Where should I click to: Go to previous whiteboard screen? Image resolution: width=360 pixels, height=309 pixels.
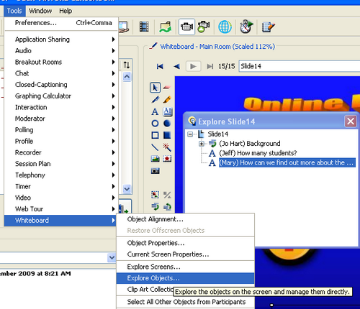coord(177,66)
